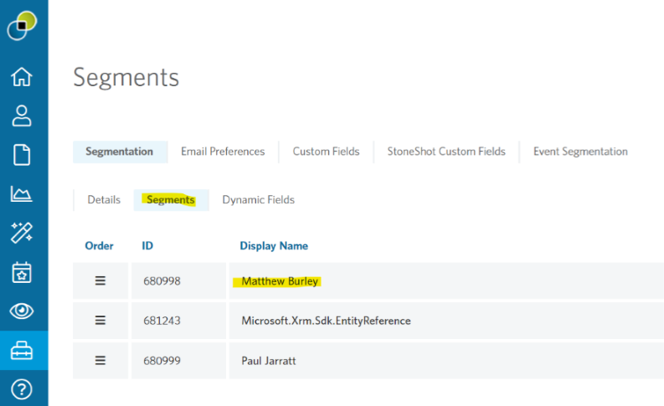The height and width of the screenshot is (406, 664).
Task: Select the Paul Jarratt segment name
Action: (269, 361)
